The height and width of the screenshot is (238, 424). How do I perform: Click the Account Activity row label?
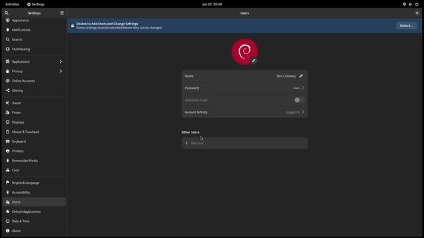point(196,112)
